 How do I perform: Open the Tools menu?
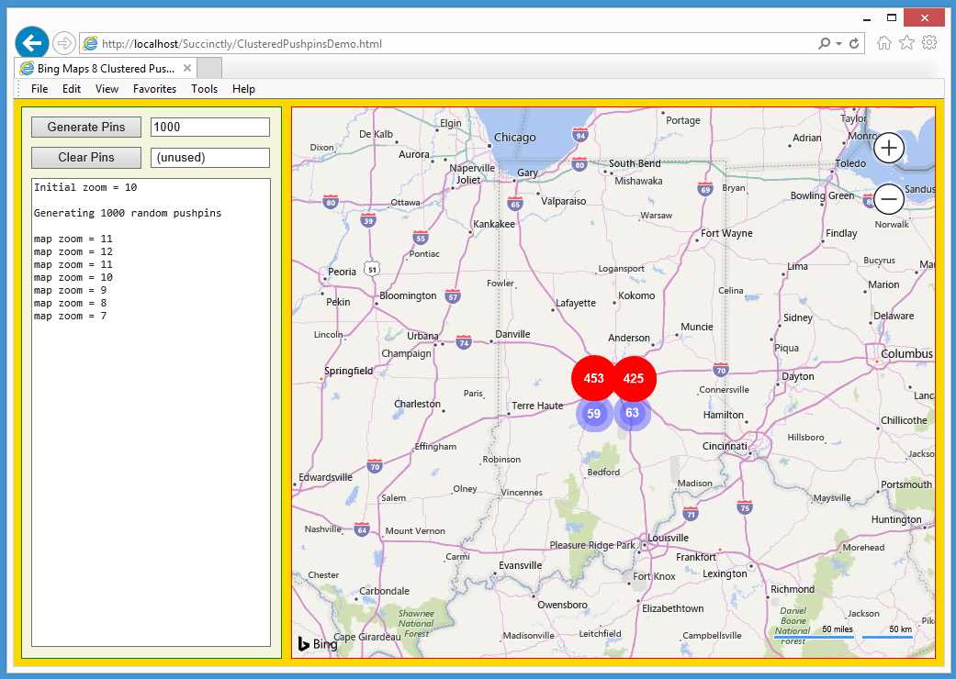pyautogui.click(x=204, y=89)
